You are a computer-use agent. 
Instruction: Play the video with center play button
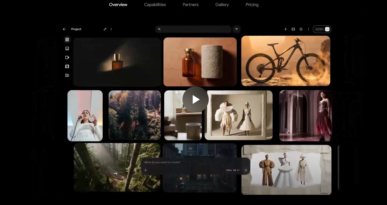[196, 99]
